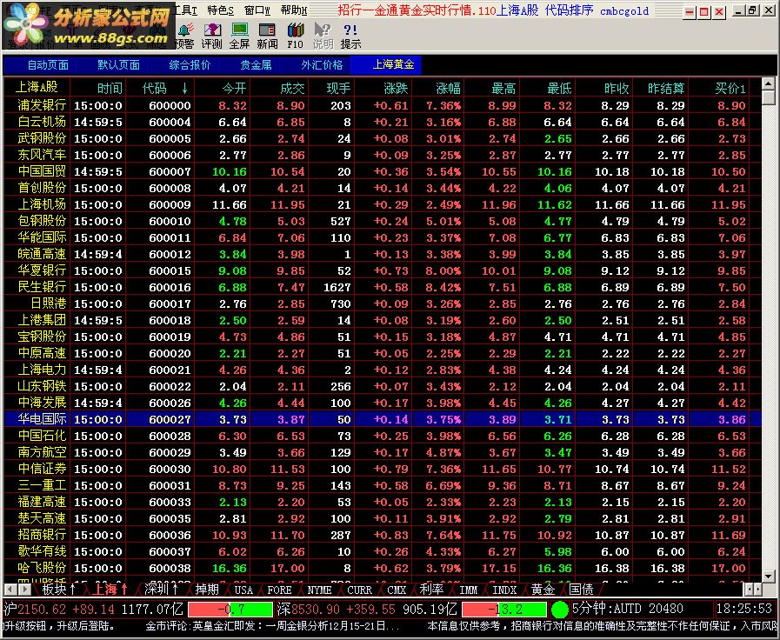Select the 利率 bottom tab
This screenshot has width=780, height=640.
(431, 590)
